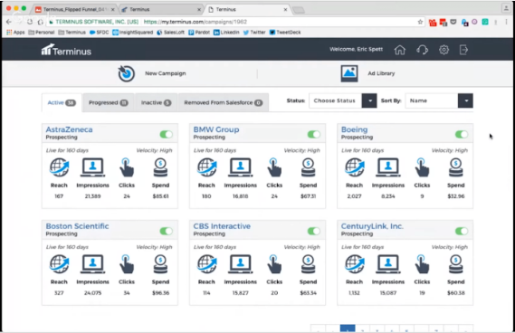Switch to the Terminus_Flipped Funnel browser tab
The height and width of the screenshot is (333, 515).
click(x=75, y=10)
